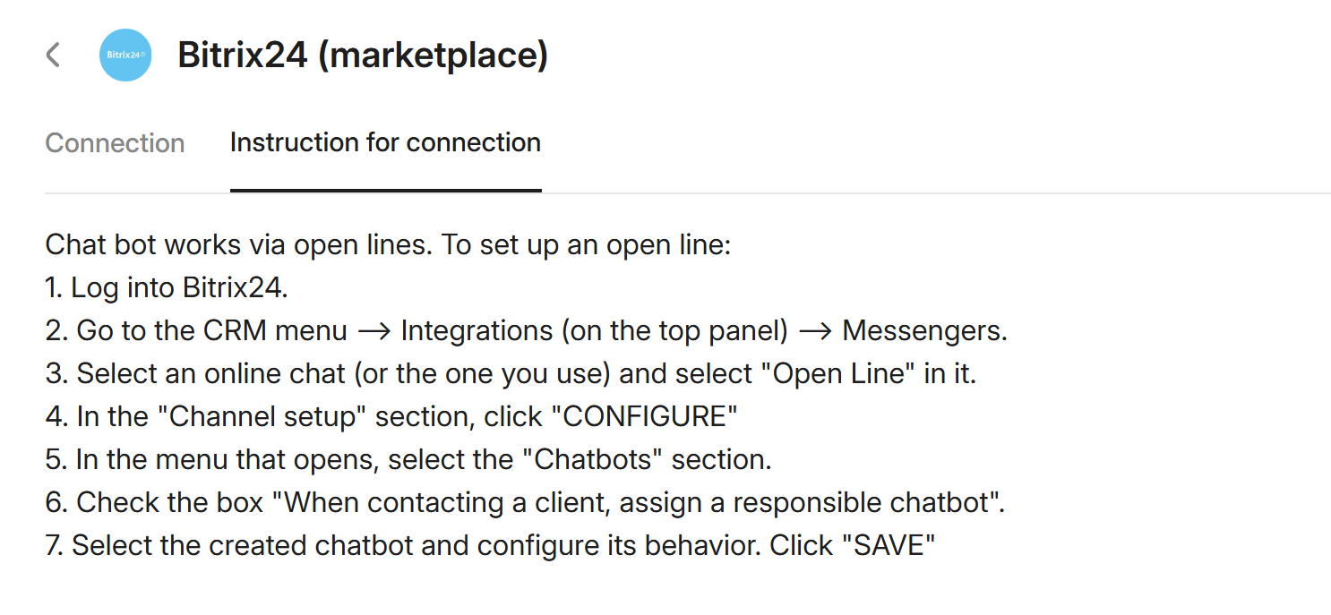Screen dimensions: 1331x615
Task: Click the Bitrix24 round logo
Action: pos(125,55)
